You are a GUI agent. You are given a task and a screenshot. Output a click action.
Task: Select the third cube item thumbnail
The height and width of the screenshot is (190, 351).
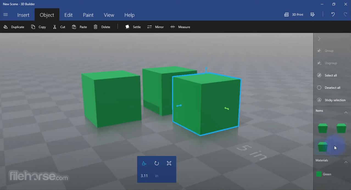tap(323, 147)
